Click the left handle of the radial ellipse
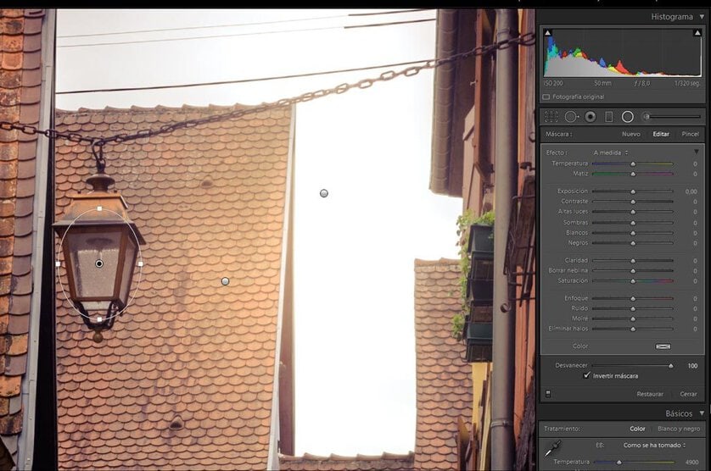 click(x=58, y=263)
